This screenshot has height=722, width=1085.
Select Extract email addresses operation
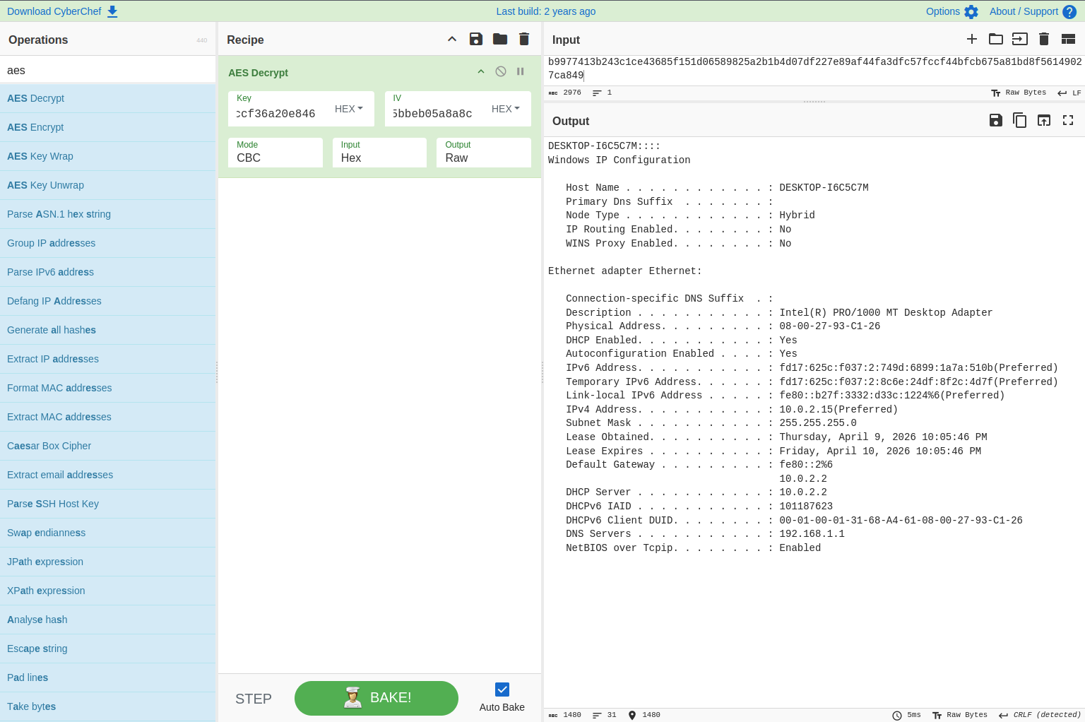click(107, 475)
